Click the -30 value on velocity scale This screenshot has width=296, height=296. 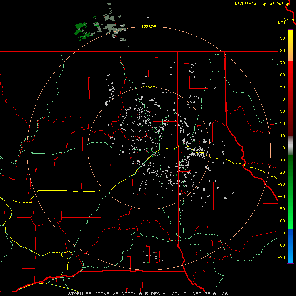281,185
